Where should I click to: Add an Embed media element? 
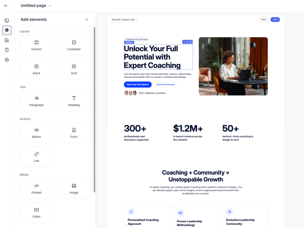pos(36,189)
